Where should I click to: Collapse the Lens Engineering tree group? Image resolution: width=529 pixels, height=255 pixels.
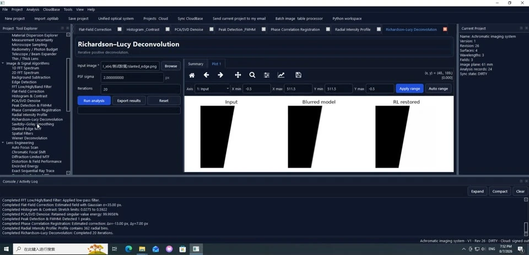[3, 143]
